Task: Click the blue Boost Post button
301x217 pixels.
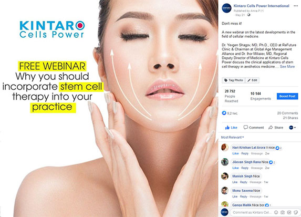Action: 287,96
